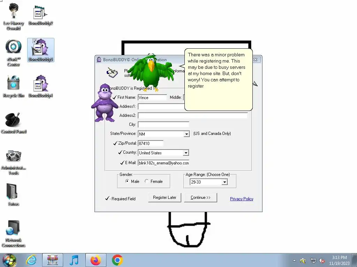Screen dimensions: 357x267
Task: Click the Register Later button
Action: (165, 197)
